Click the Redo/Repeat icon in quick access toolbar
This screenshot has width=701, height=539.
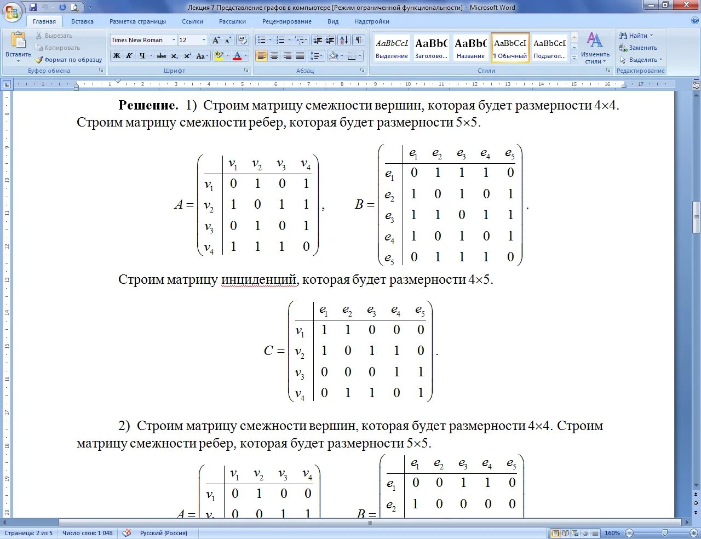tap(62, 7)
